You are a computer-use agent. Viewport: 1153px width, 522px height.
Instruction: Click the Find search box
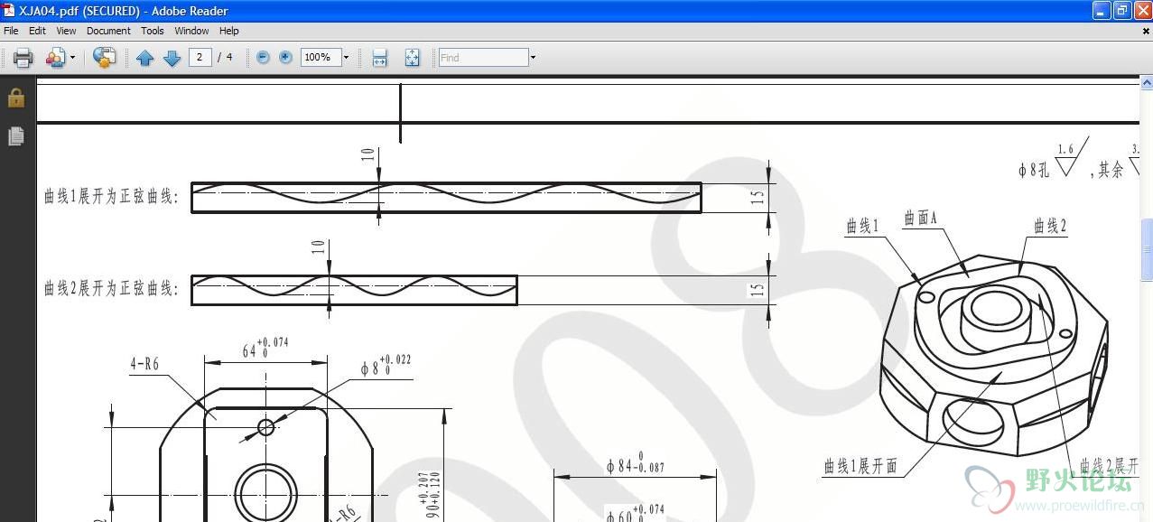[483, 57]
